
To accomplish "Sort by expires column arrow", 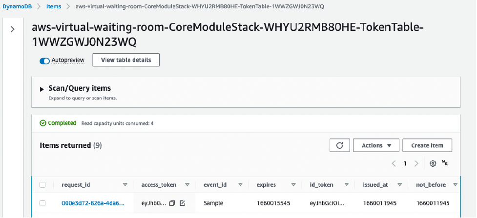I will point(293,185).
